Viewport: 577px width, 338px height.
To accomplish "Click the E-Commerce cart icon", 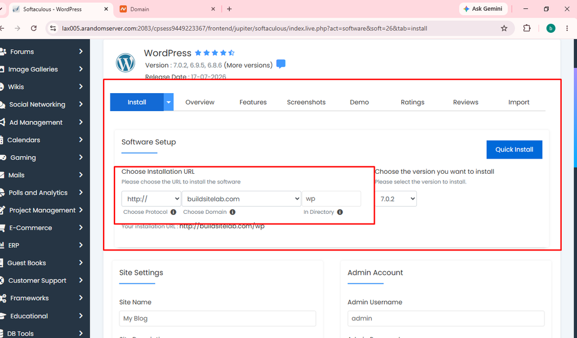I will [3, 228].
